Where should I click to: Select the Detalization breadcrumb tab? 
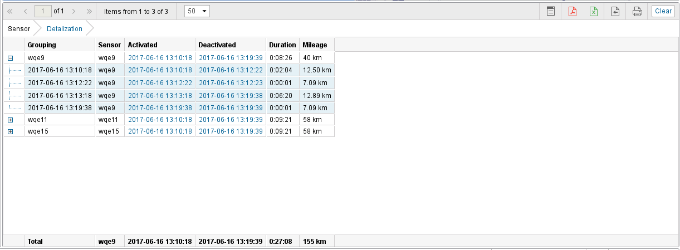click(65, 29)
